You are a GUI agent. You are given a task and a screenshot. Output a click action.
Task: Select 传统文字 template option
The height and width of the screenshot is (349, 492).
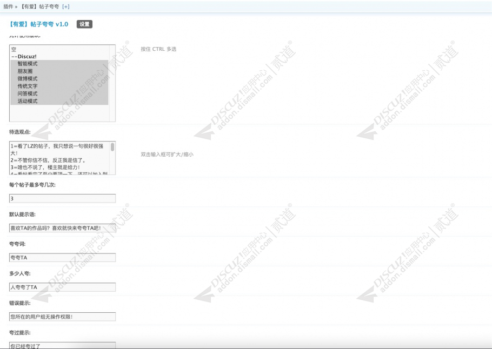click(59, 86)
